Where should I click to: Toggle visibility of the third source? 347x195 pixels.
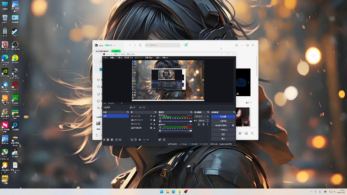pyautogui.click(x=151, y=124)
